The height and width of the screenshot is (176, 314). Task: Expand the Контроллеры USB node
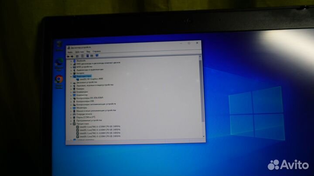(71, 102)
